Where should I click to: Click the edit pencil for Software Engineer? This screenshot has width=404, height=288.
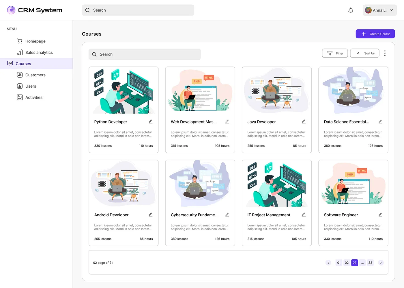coord(380,215)
